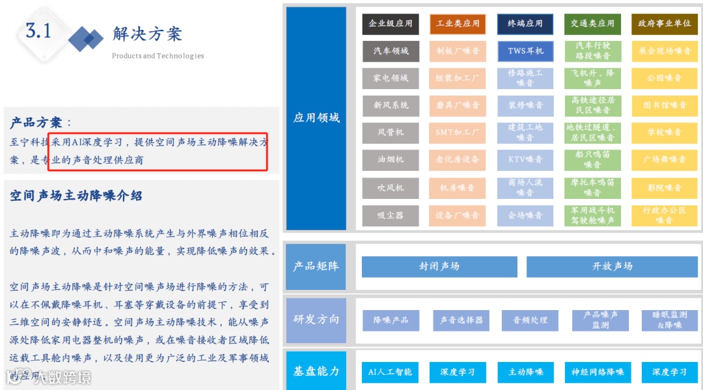703x390 pixels.
Task: Select the 工业类应用 column header
Action: [x=458, y=23]
